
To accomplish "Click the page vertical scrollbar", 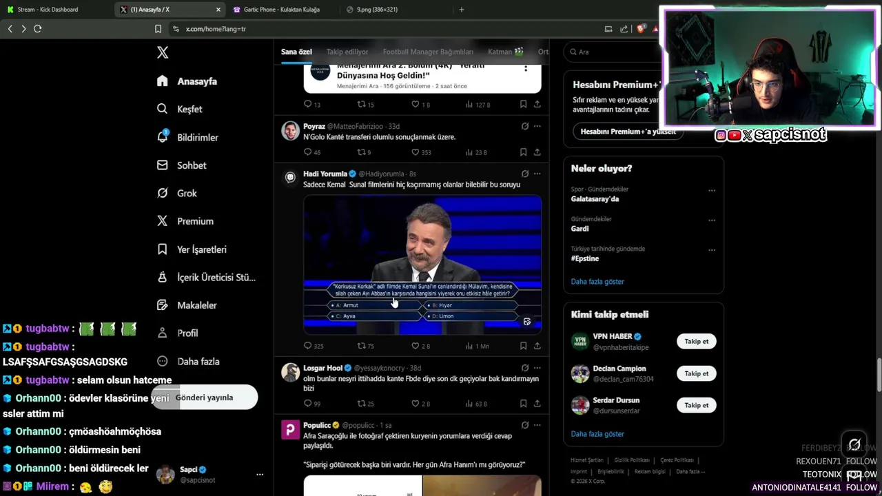I will [x=878, y=375].
